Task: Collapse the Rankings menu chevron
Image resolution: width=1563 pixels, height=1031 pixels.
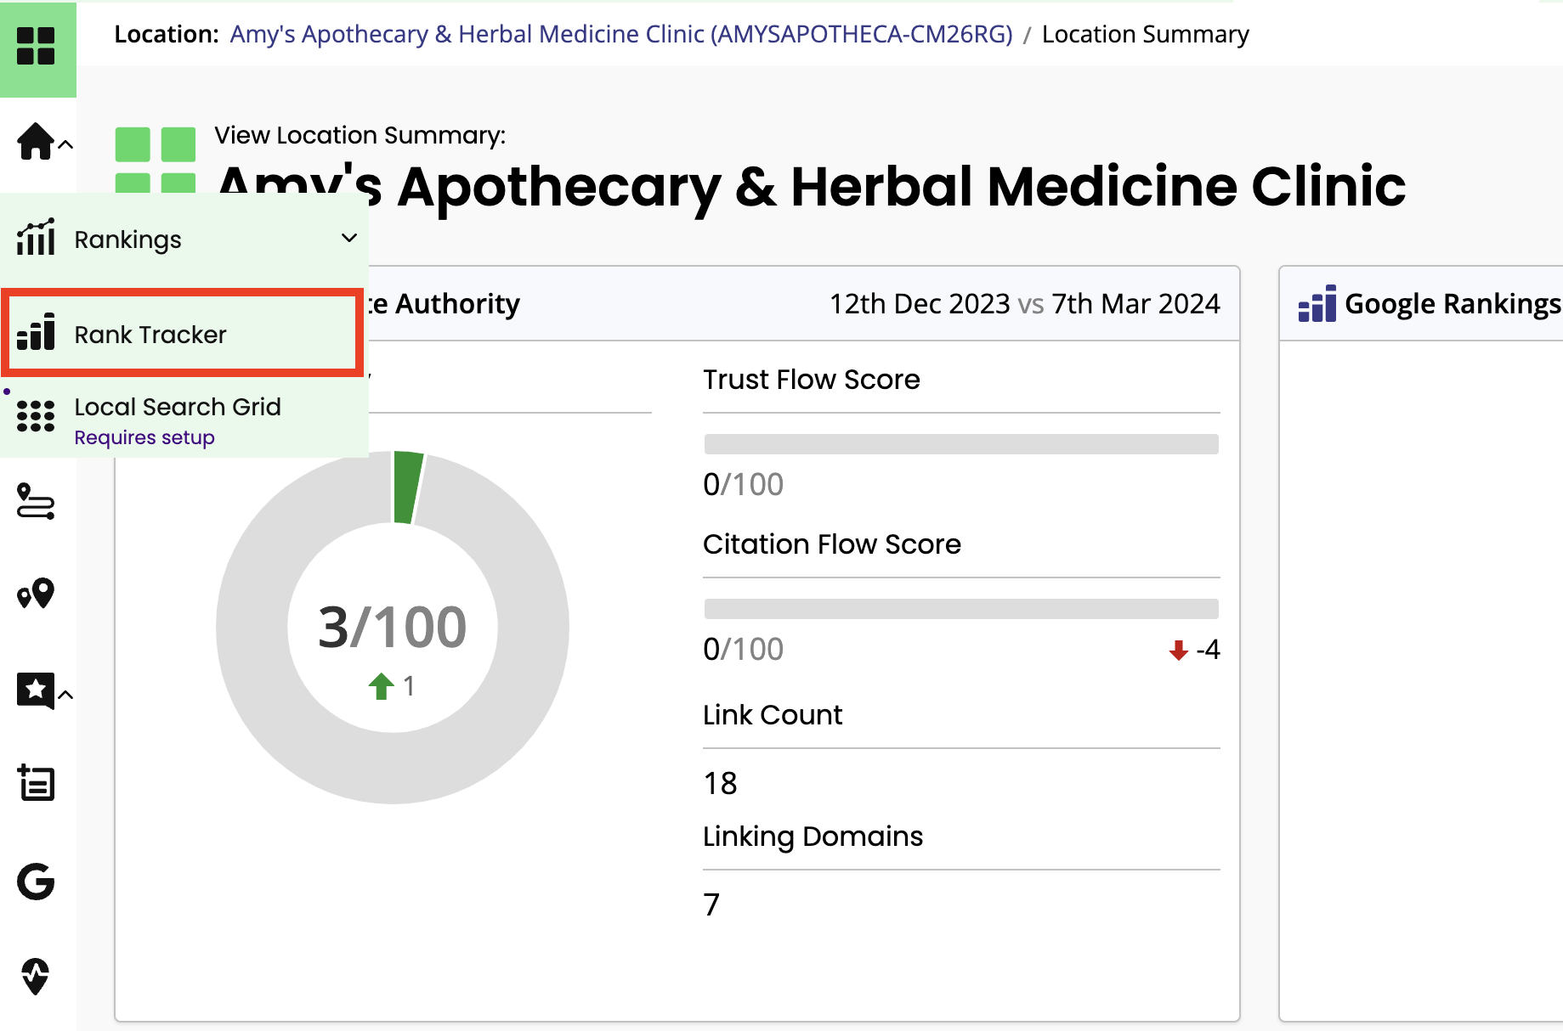Action: coord(348,238)
